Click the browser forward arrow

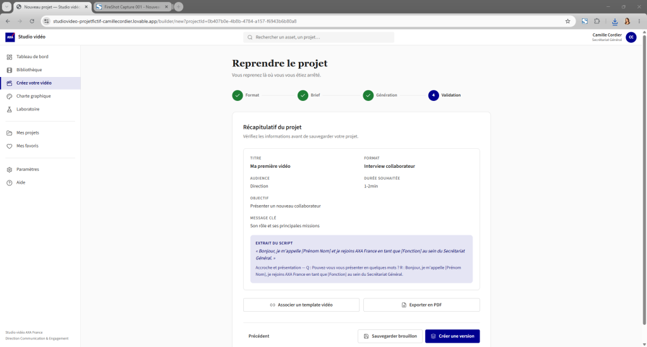point(20,21)
